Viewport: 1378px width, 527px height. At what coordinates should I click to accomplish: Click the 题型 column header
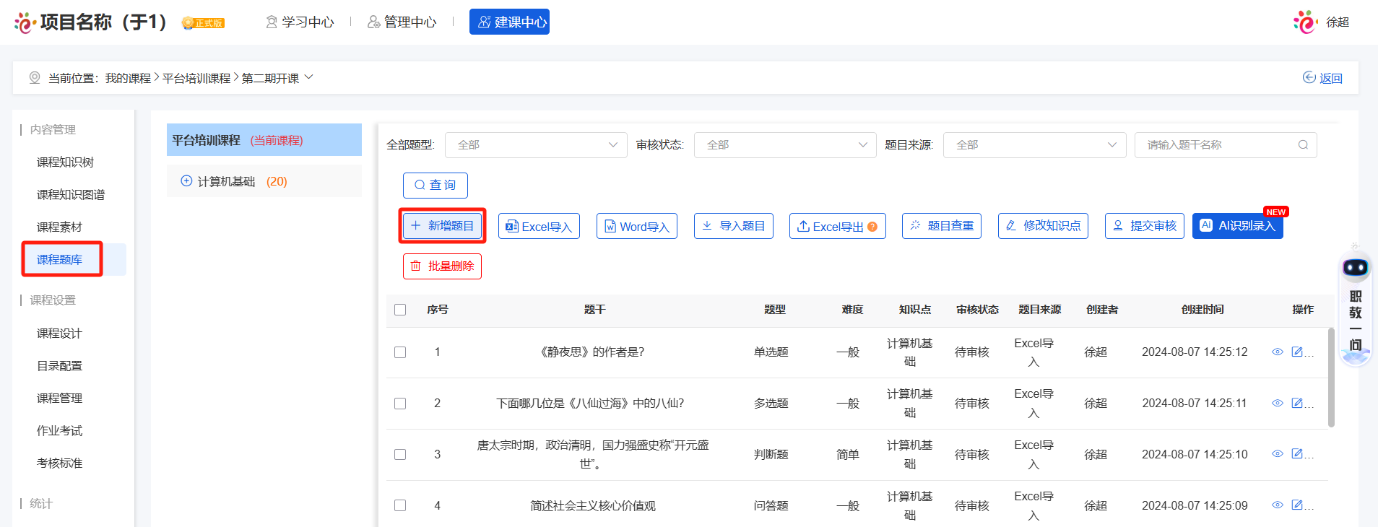pyautogui.click(x=775, y=310)
